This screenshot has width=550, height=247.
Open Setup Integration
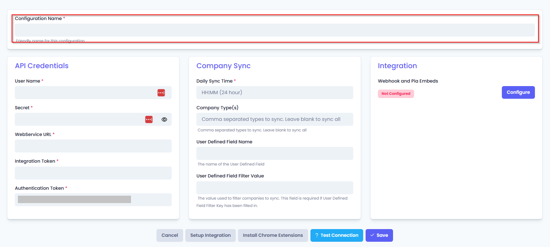(210, 235)
